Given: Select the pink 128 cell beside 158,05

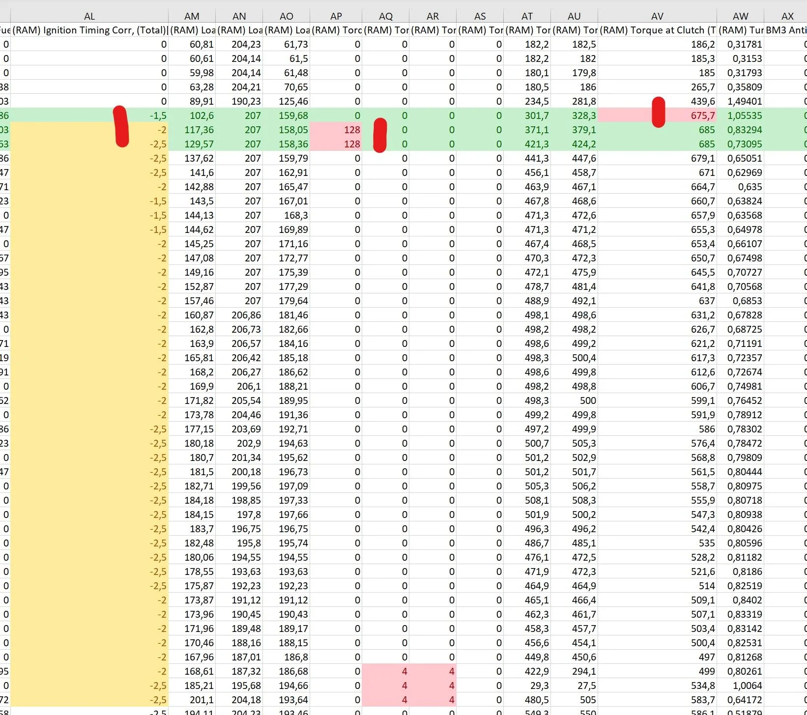Looking at the screenshot, I should point(336,130).
